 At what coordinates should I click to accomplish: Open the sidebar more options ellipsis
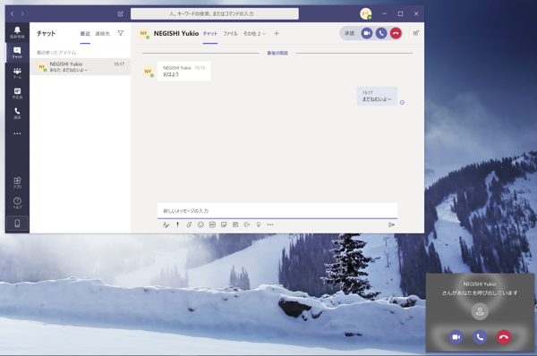coord(17,133)
